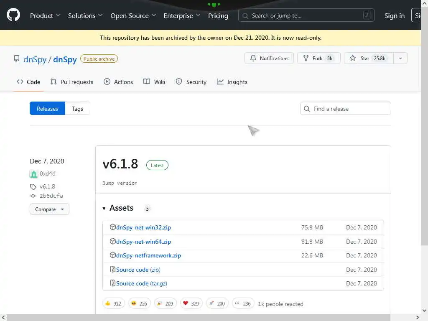Open the Wiki tab
This screenshot has width=428, height=321.
click(x=154, y=82)
